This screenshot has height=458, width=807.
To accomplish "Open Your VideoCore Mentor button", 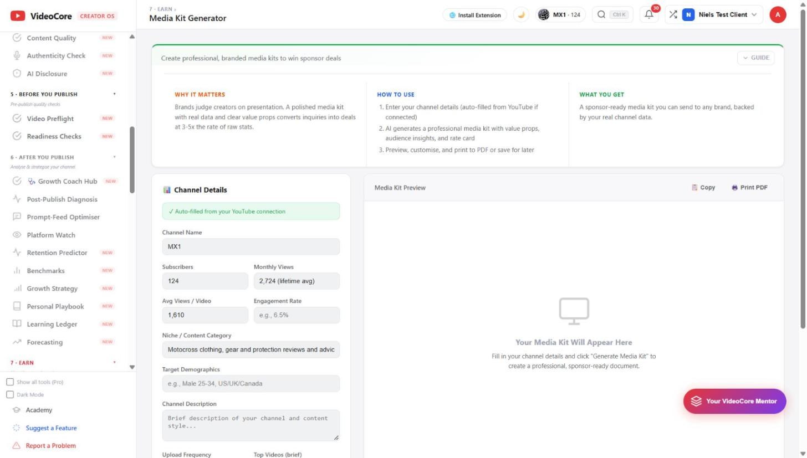I will point(734,402).
